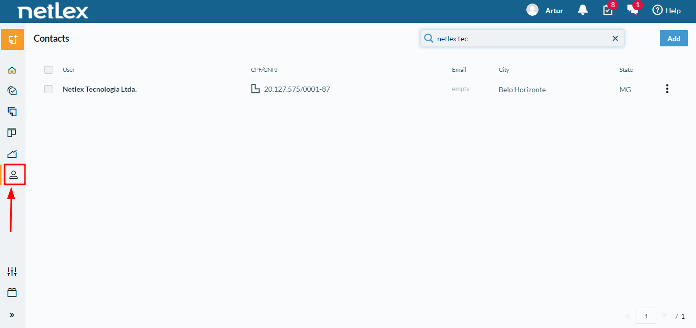Expand the sidebar with double chevron

tap(12, 315)
